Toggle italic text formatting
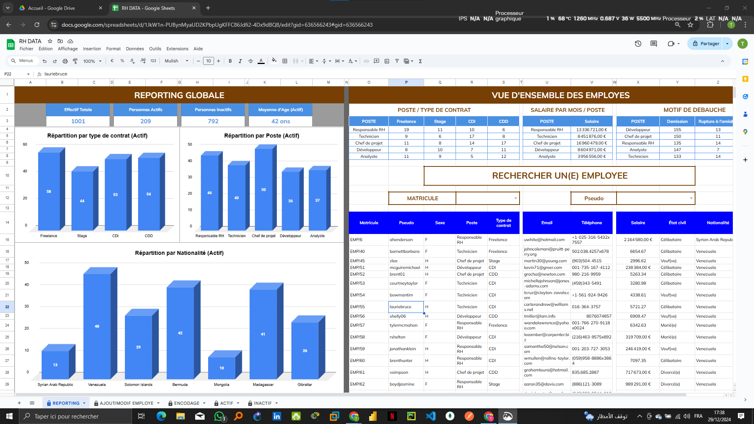 (240, 61)
